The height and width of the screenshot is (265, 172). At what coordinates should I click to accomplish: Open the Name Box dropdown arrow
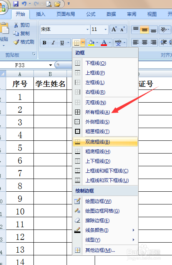tap(50, 65)
